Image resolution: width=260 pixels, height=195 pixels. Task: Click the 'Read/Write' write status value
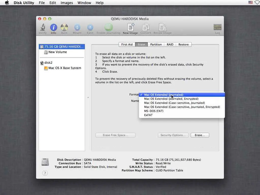(x=163, y=163)
